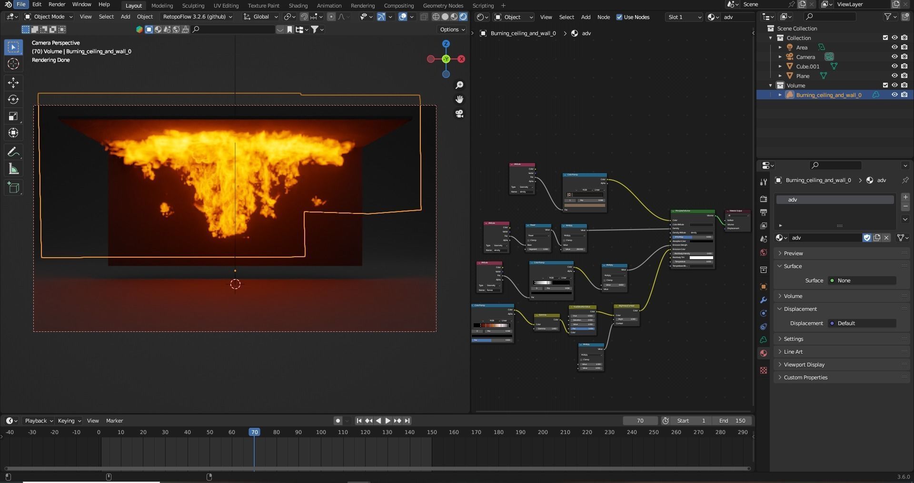
Task: Expand the Custom Properties panel
Action: (805, 377)
